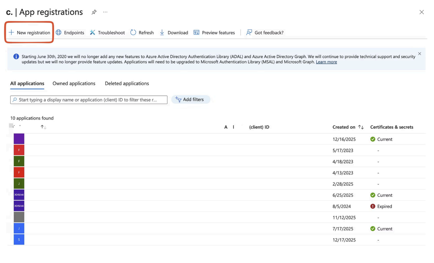Open the JOIS.AI app created 6/25/2025
Screen dimensions: 434x263
(x=19, y=195)
